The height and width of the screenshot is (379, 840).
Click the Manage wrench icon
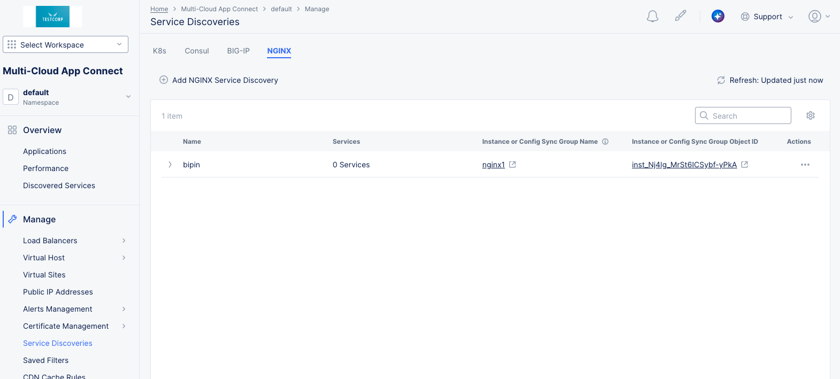(12, 219)
